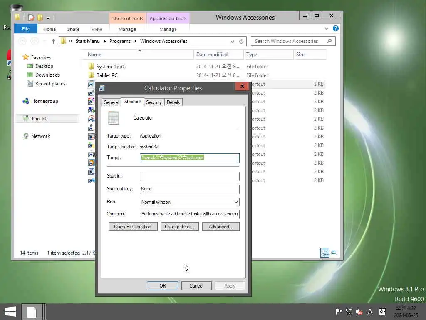Open the Tablet PC folder icon

coord(91,75)
